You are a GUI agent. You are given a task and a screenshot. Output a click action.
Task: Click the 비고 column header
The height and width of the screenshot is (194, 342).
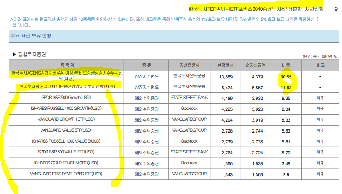point(320,65)
